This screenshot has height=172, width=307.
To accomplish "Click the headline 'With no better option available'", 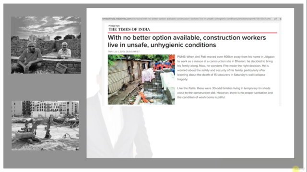I will click(187, 41).
